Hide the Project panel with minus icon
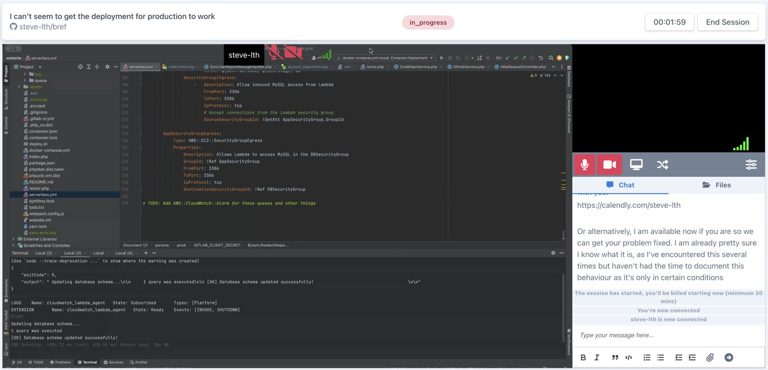The height and width of the screenshot is (370, 768). (x=116, y=67)
